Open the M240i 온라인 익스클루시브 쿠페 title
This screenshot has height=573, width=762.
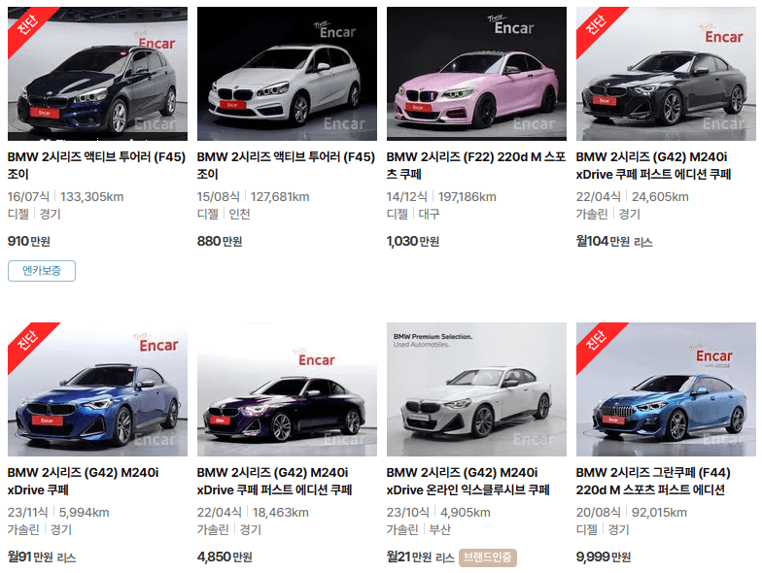coord(468,482)
